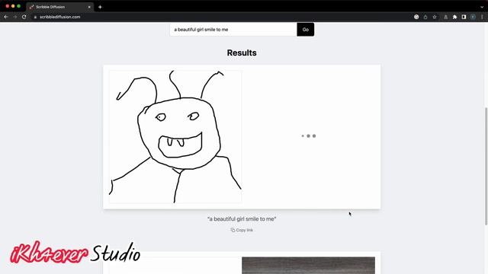This screenshot has width=488, height=274.
Task: Click the page vertical scrollbar
Action: [x=486, y=166]
